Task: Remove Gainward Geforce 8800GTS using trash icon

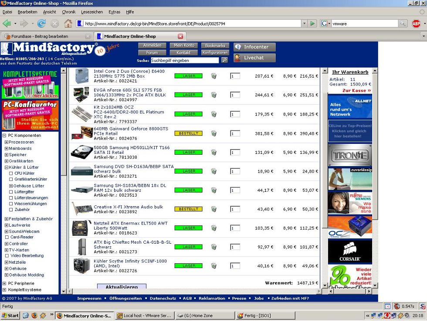Action: 214,133
